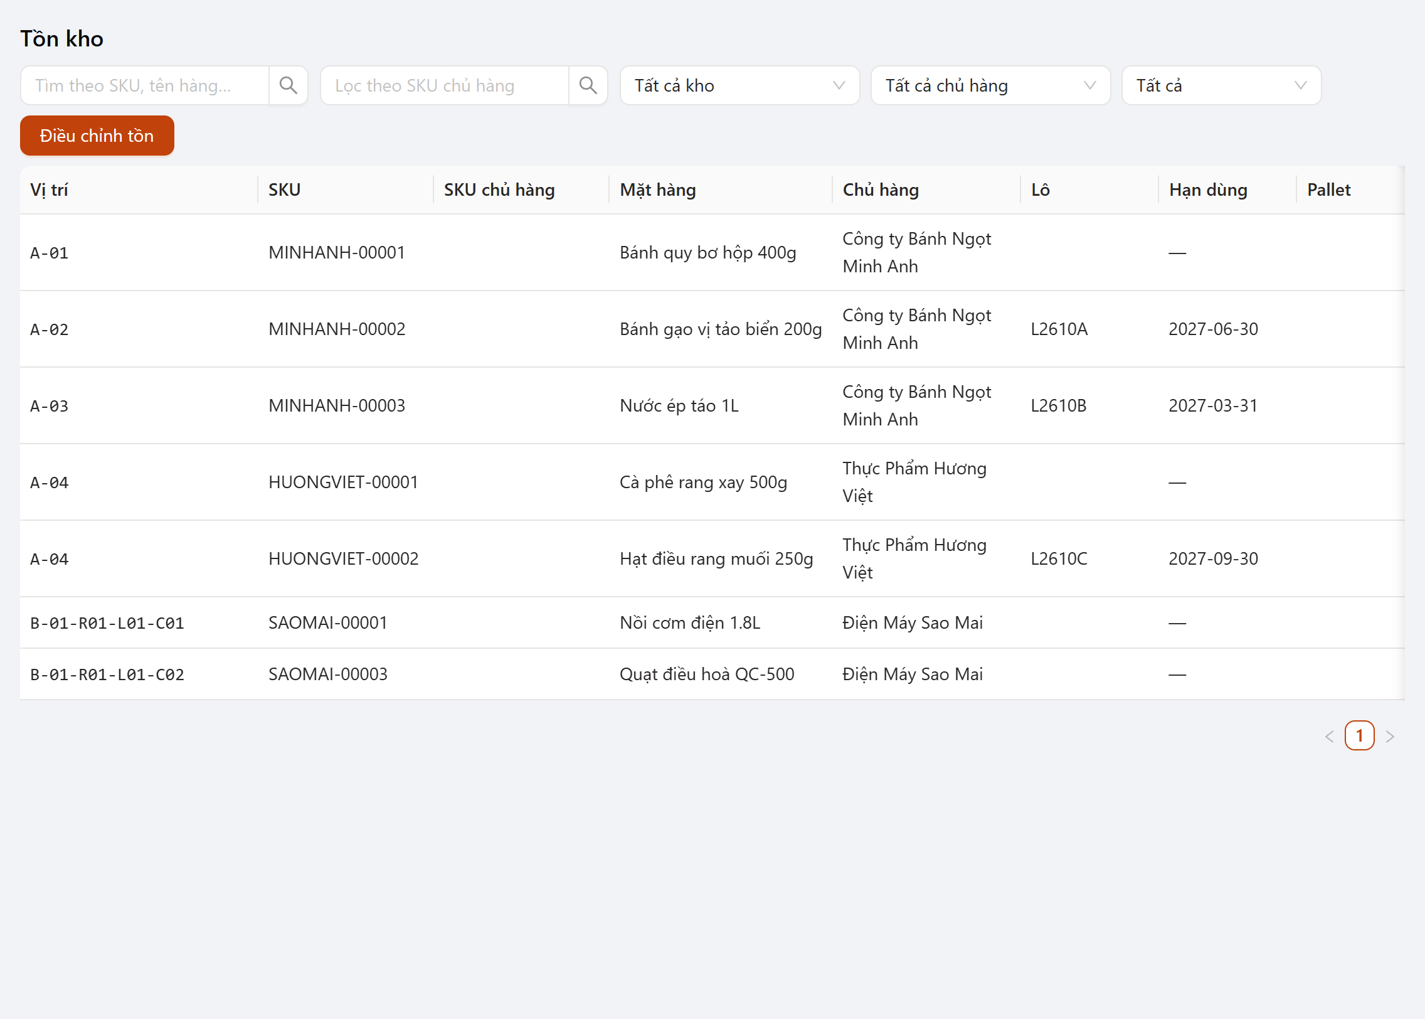Viewport: 1425px width, 1019px height.
Task: Select the HUONGVIET-00002 row
Action: coord(712,558)
